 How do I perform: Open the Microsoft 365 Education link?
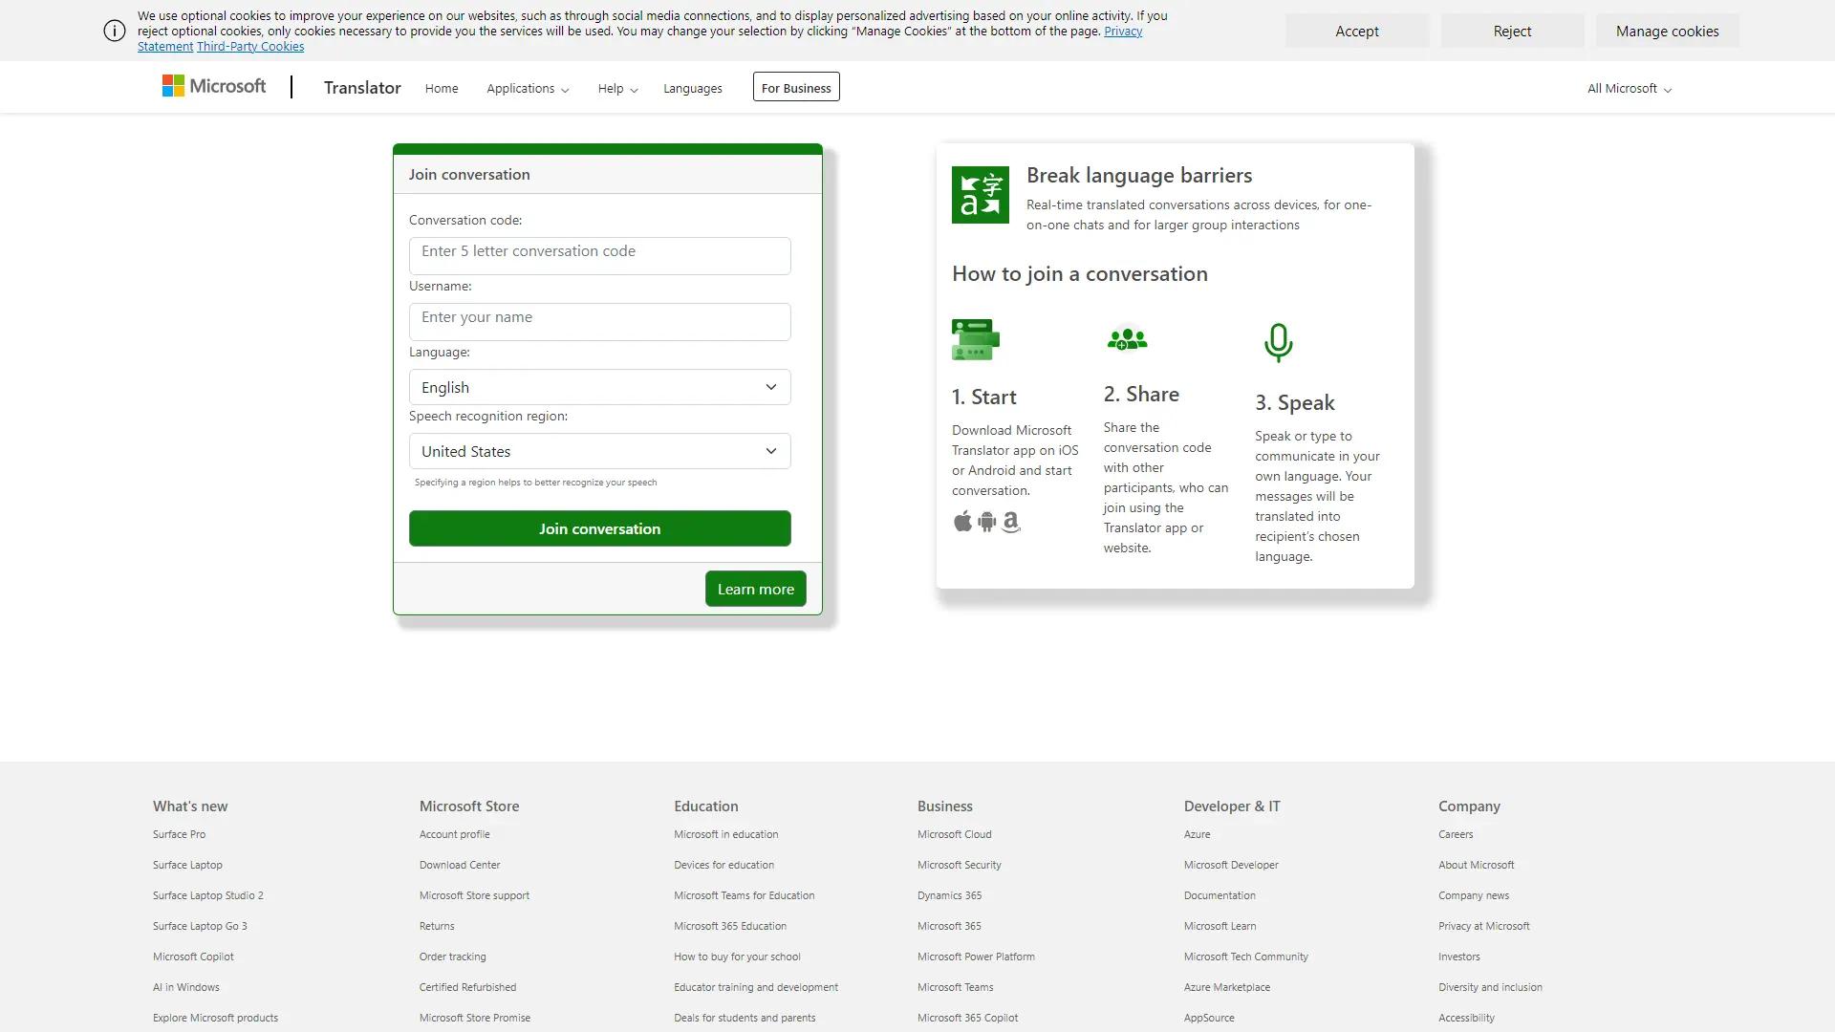point(730,926)
